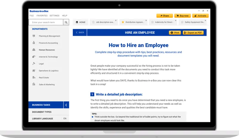Close the Indemnity for Direct tab
The width and height of the screenshot is (239, 138).
tap(176, 20)
